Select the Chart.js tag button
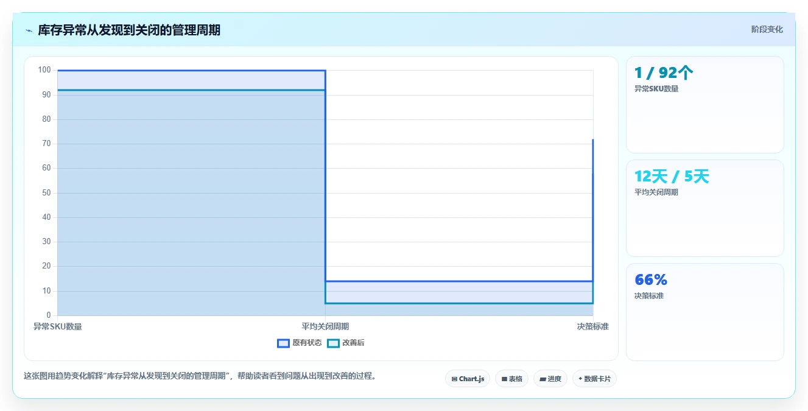Image resolution: width=808 pixels, height=411 pixels. coord(468,379)
